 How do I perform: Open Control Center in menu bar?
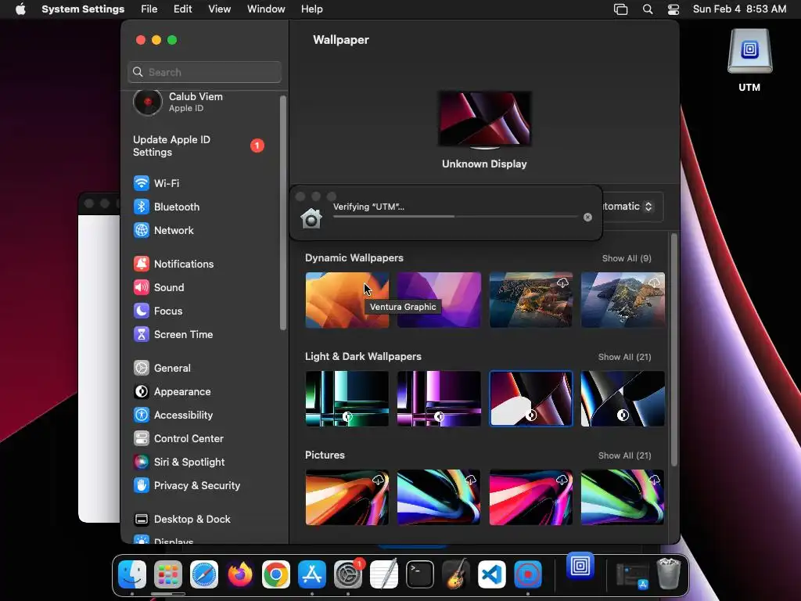click(x=673, y=9)
